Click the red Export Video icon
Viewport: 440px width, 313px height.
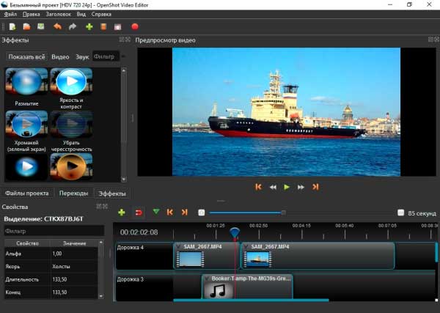[135, 27]
